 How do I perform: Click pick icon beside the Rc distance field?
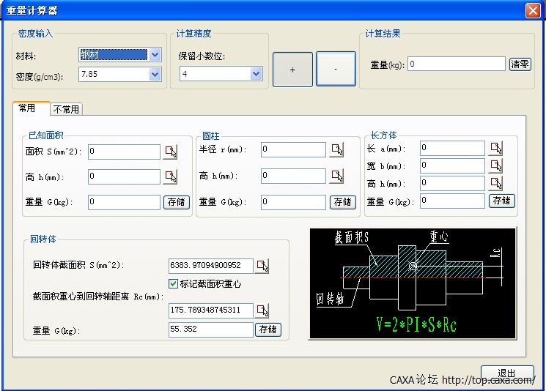pyautogui.click(x=262, y=310)
